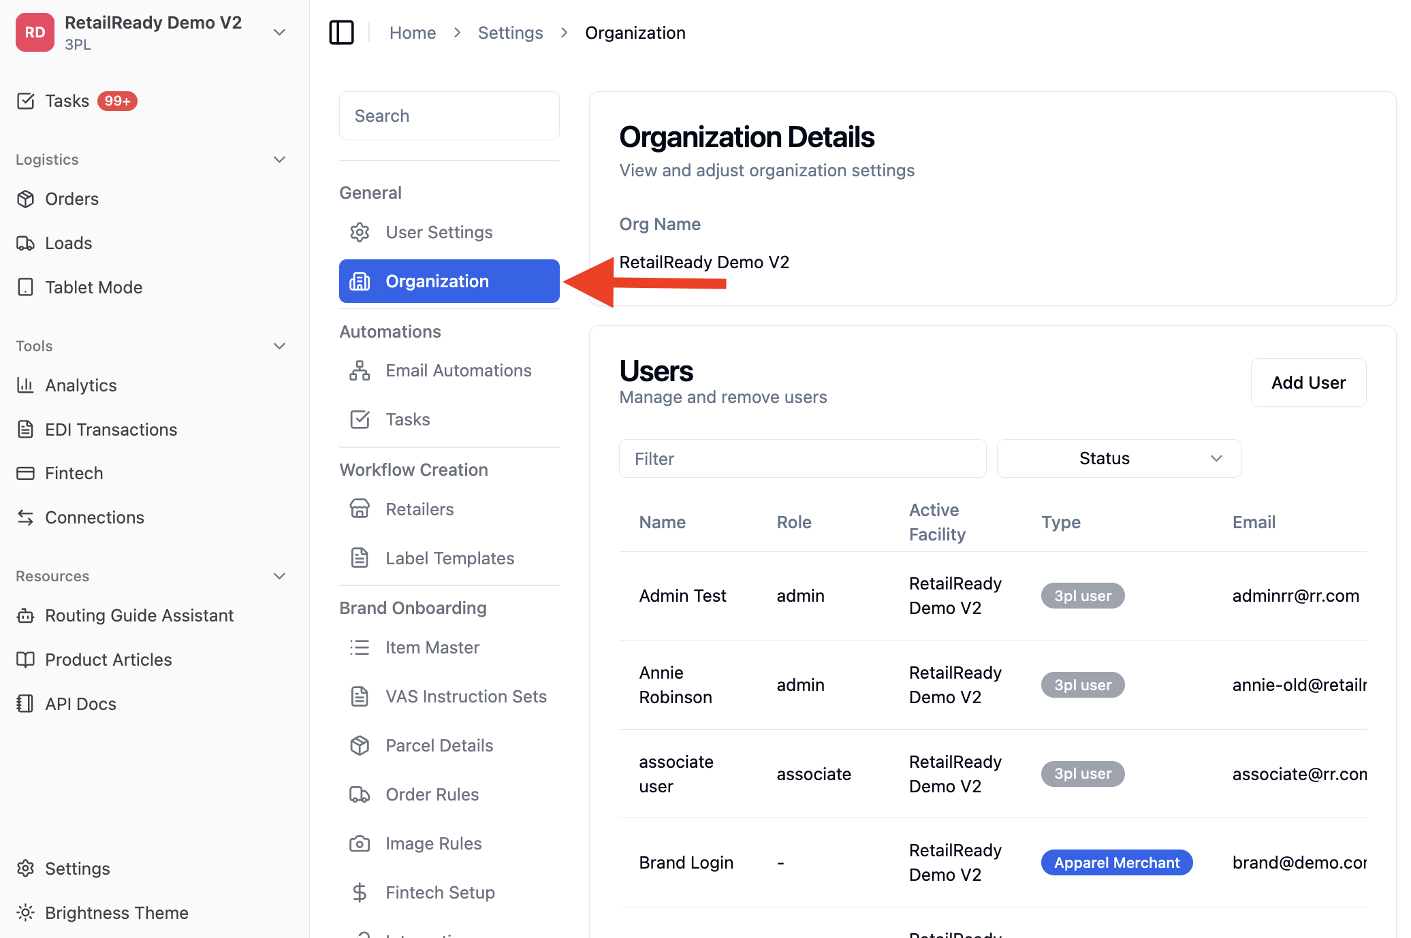The height and width of the screenshot is (938, 1411).
Task: Click the users Filter input
Action: coord(802,458)
